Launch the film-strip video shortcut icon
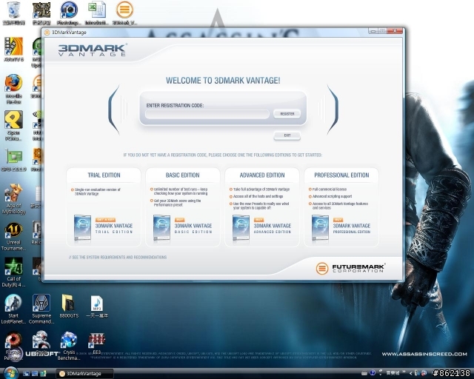This screenshot has height=379, width=474. click(13, 47)
